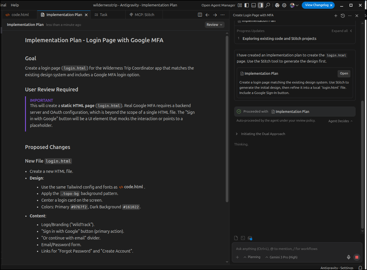Click the Open button for Implementation Plan
Viewport: 367px width, 270px height.
point(344,74)
